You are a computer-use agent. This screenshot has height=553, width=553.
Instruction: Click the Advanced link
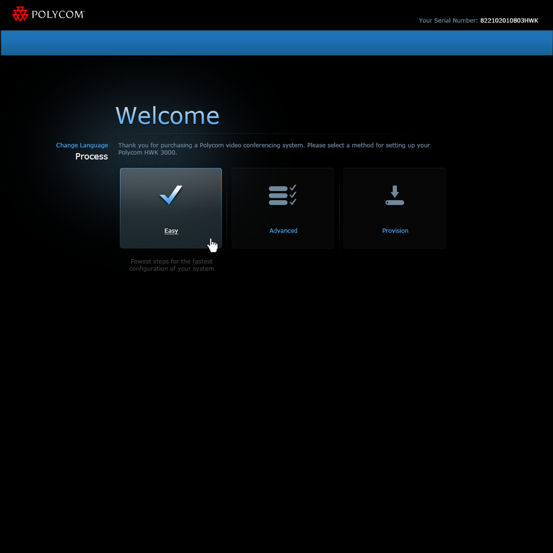[x=283, y=231]
